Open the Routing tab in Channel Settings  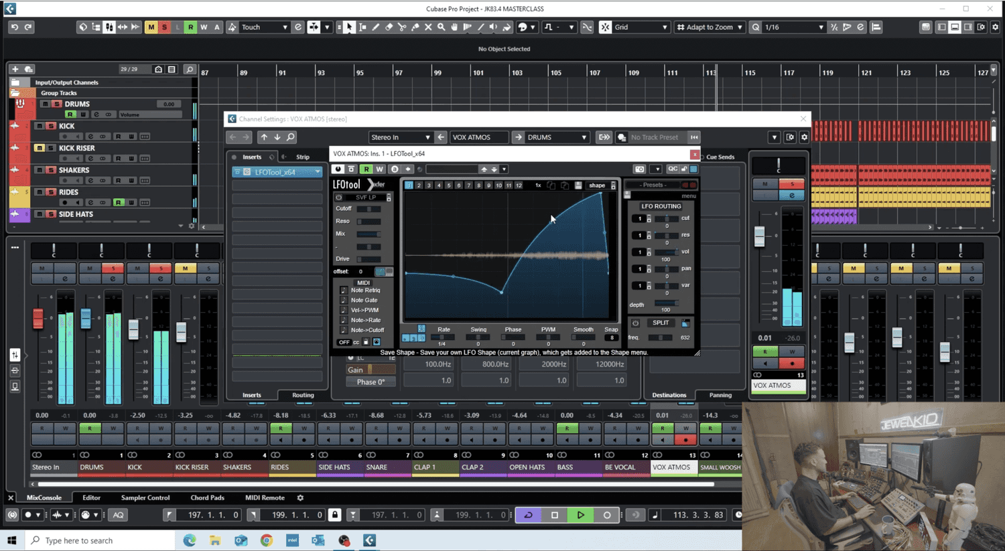point(303,395)
